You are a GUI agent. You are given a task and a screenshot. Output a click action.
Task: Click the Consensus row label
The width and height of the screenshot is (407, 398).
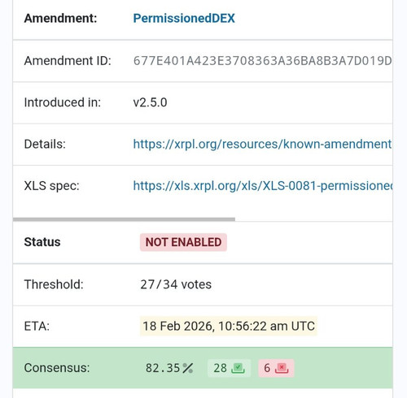(57, 368)
